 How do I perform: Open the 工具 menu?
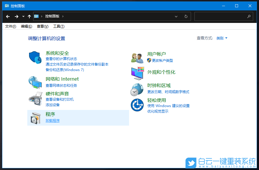[59, 26]
